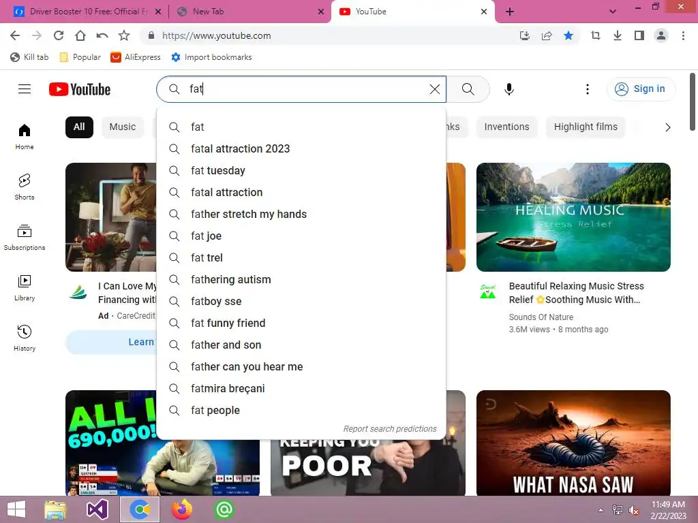The width and height of the screenshot is (698, 523).
Task: Choose 'fatboy sse' suggestion
Action: (x=301, y=302)
